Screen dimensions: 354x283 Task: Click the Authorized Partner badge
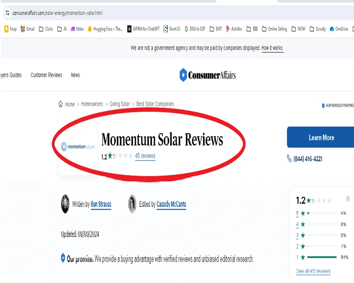338,105
